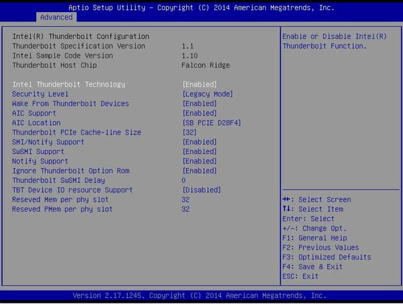Image resolution: width=403 pixels, height=304 pixels.
Task: Select TBT Device IO resource Support option
Action: click(x=73, y=190)
